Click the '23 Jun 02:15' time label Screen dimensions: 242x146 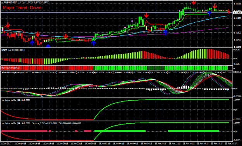click(104, 144)
